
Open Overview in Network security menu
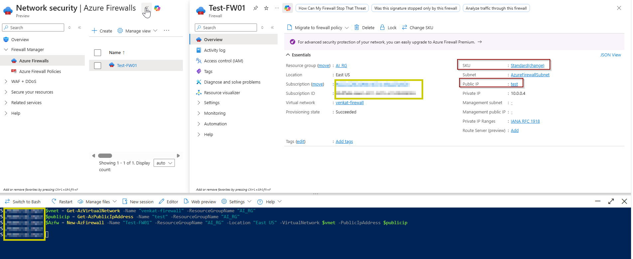coord(20,40)
